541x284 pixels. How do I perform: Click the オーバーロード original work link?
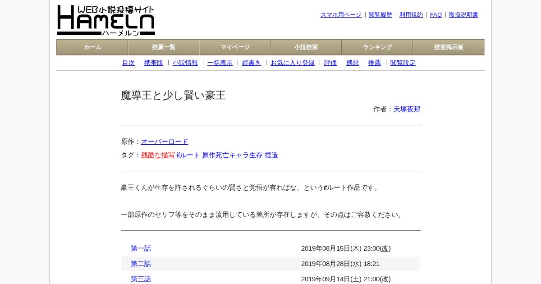click(165, 142)
